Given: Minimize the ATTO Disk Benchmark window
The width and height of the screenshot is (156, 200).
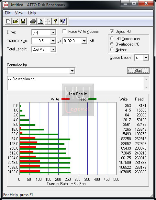Looking at the screenshot, I should click(125, 4).
